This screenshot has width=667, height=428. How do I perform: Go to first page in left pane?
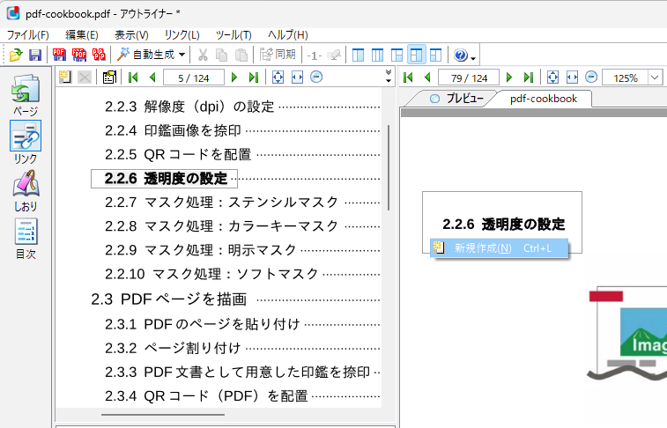pyautogui.click(x=133, y=77)
